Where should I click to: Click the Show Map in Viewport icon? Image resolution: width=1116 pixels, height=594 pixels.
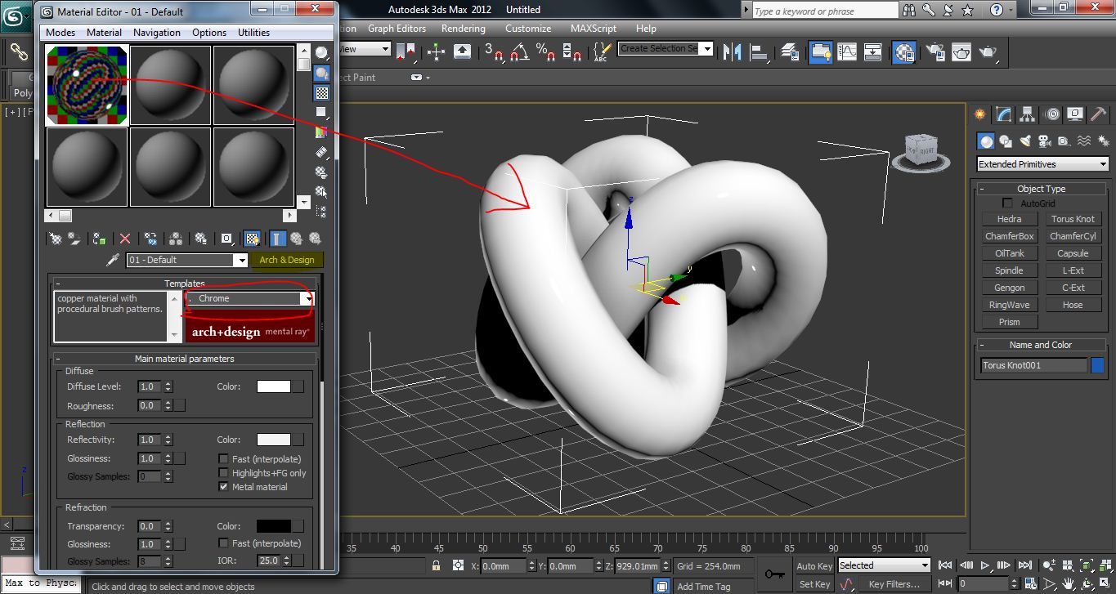point(252,239)
